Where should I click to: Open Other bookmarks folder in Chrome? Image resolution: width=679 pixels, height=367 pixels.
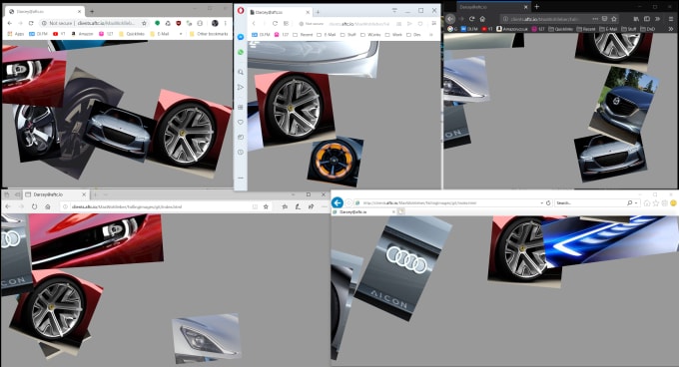click(x=209, y=34)
